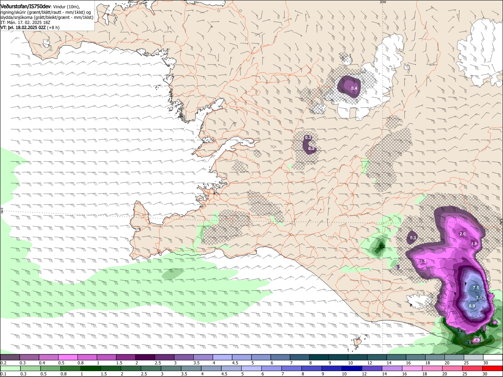Viewport: 503px width, 377px height.
Task: Select the upper legend swatch starting at 30
Action: 493,357
